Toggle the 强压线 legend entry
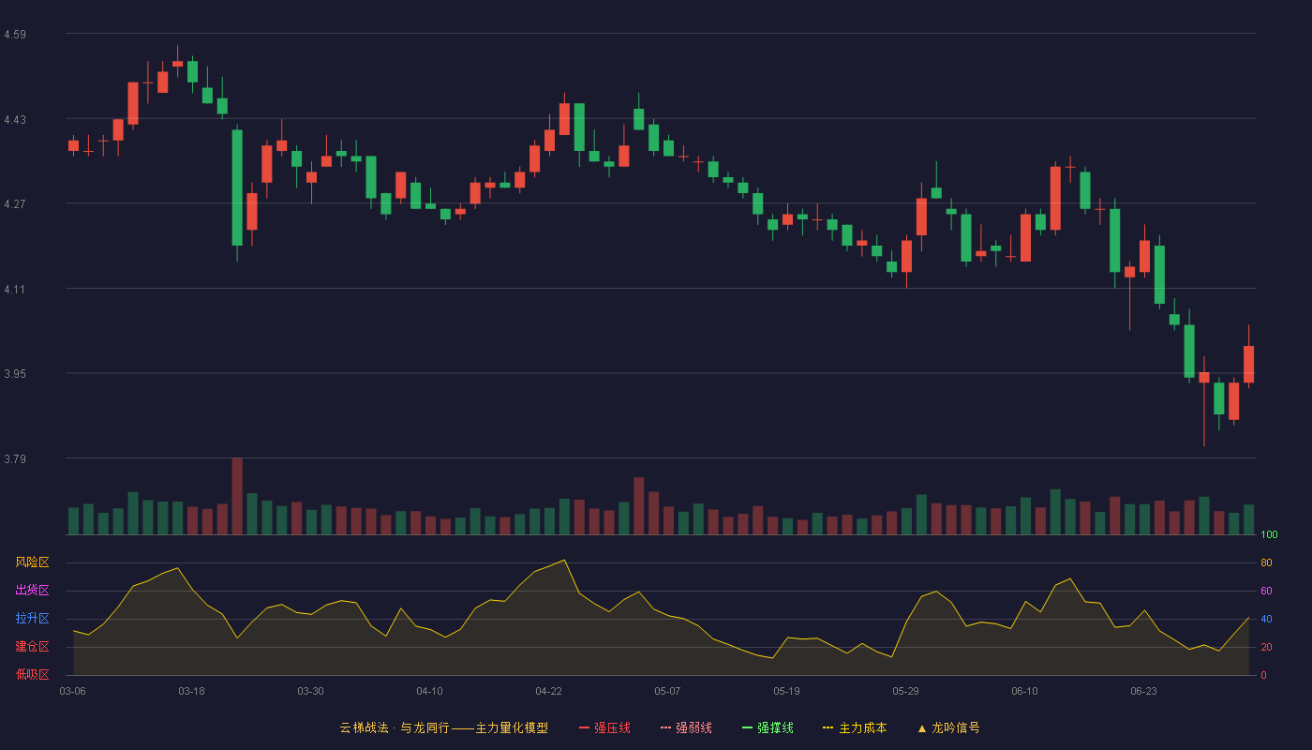The image size is (1312, 750). coord(604,727)
